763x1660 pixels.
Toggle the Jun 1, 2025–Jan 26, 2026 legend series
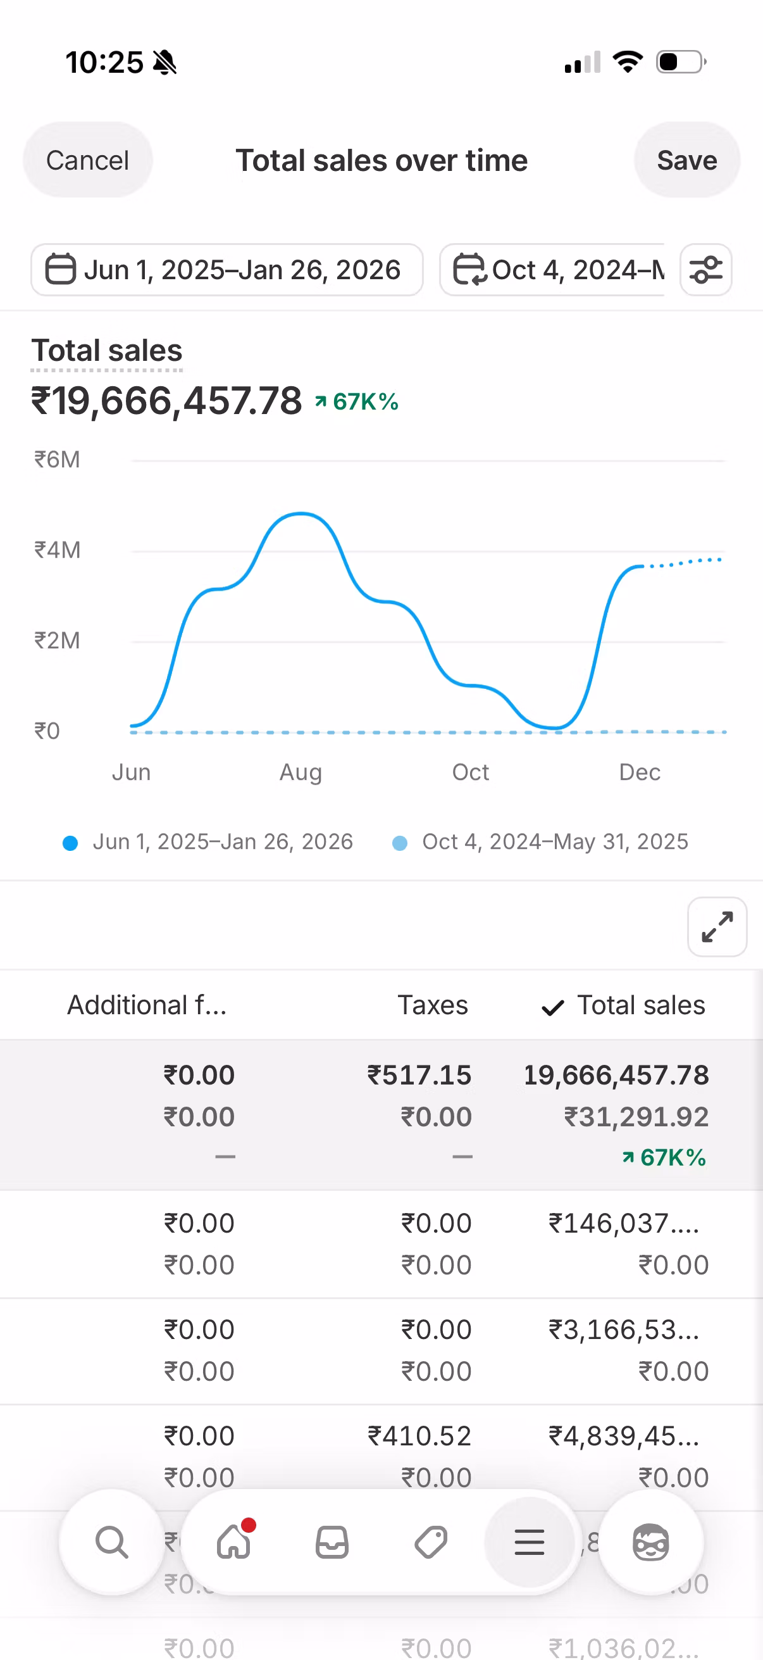(209, 841)
